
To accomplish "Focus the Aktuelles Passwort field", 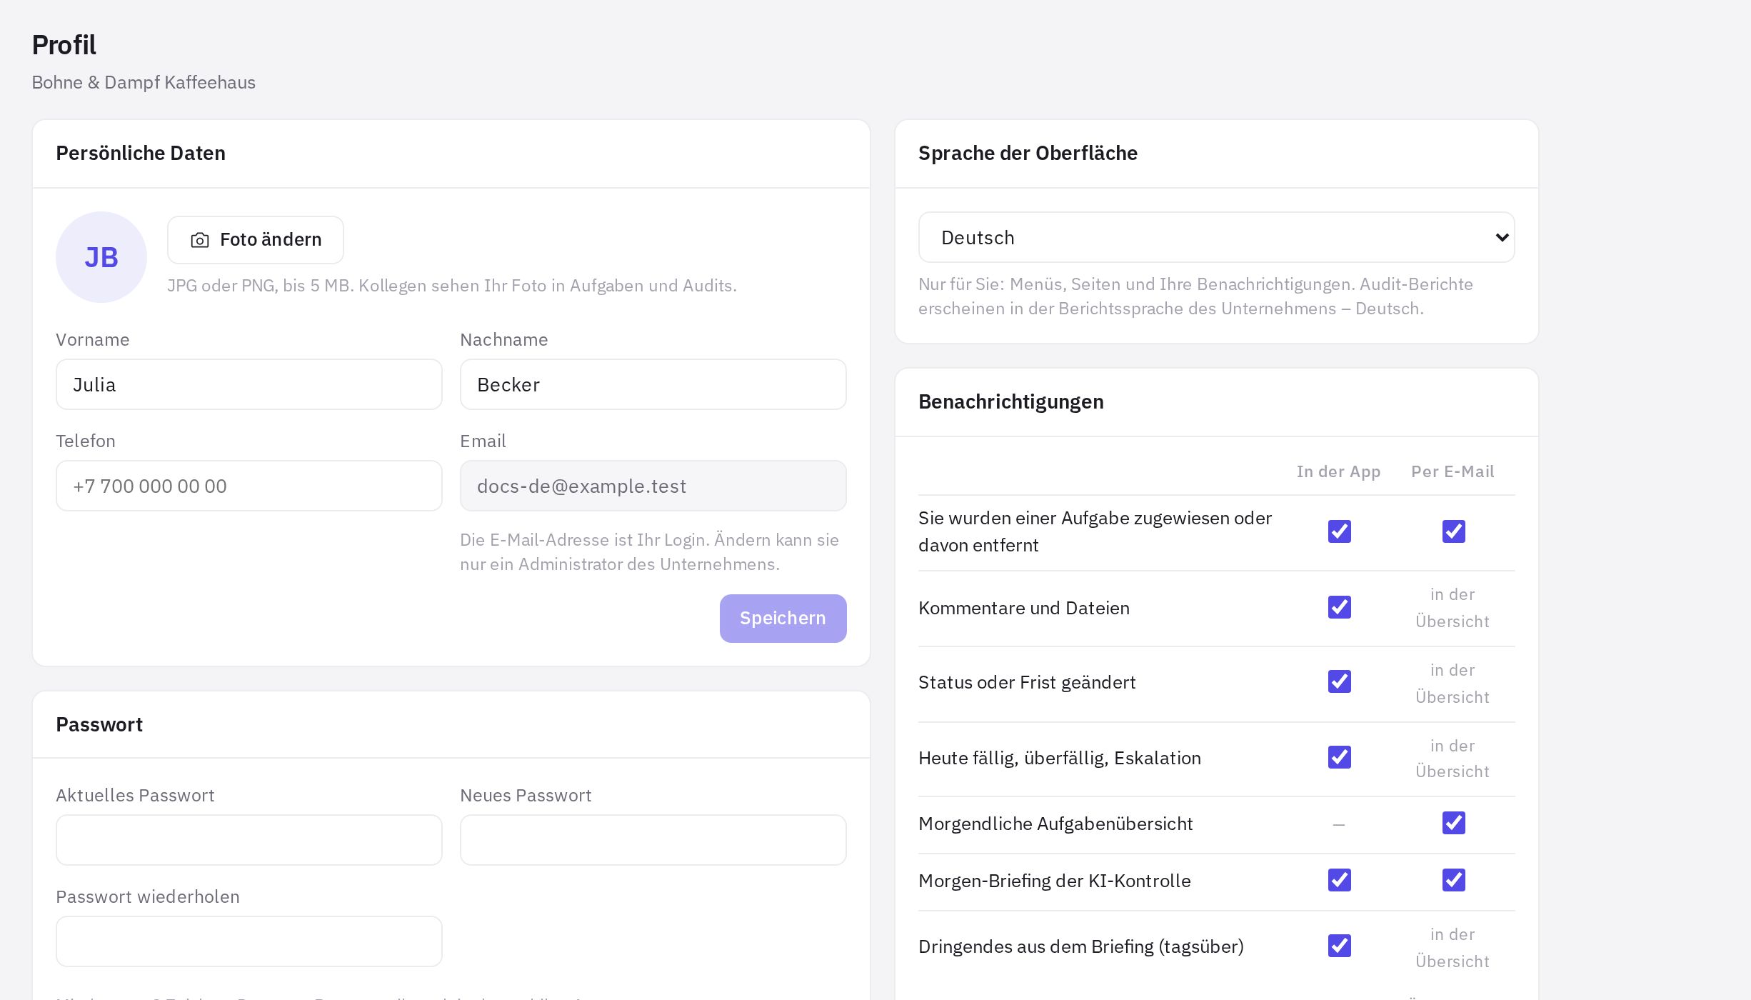I will point(249,840).
